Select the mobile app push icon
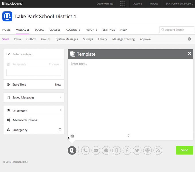The height and width of the screenshot is (172, 195). pyautogui.click(x=116, y=150)
